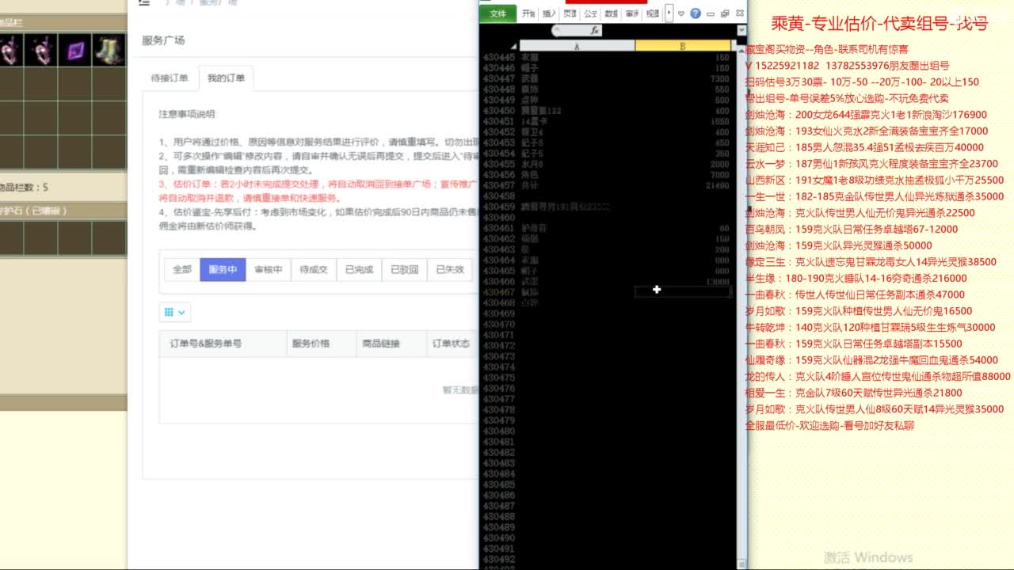
Task: Show more ribbon tabs via overflow arrow
Action: tap(669, 13)
